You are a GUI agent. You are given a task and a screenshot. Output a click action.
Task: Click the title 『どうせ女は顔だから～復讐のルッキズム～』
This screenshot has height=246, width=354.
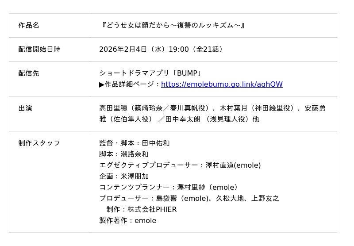pos(172,25)
